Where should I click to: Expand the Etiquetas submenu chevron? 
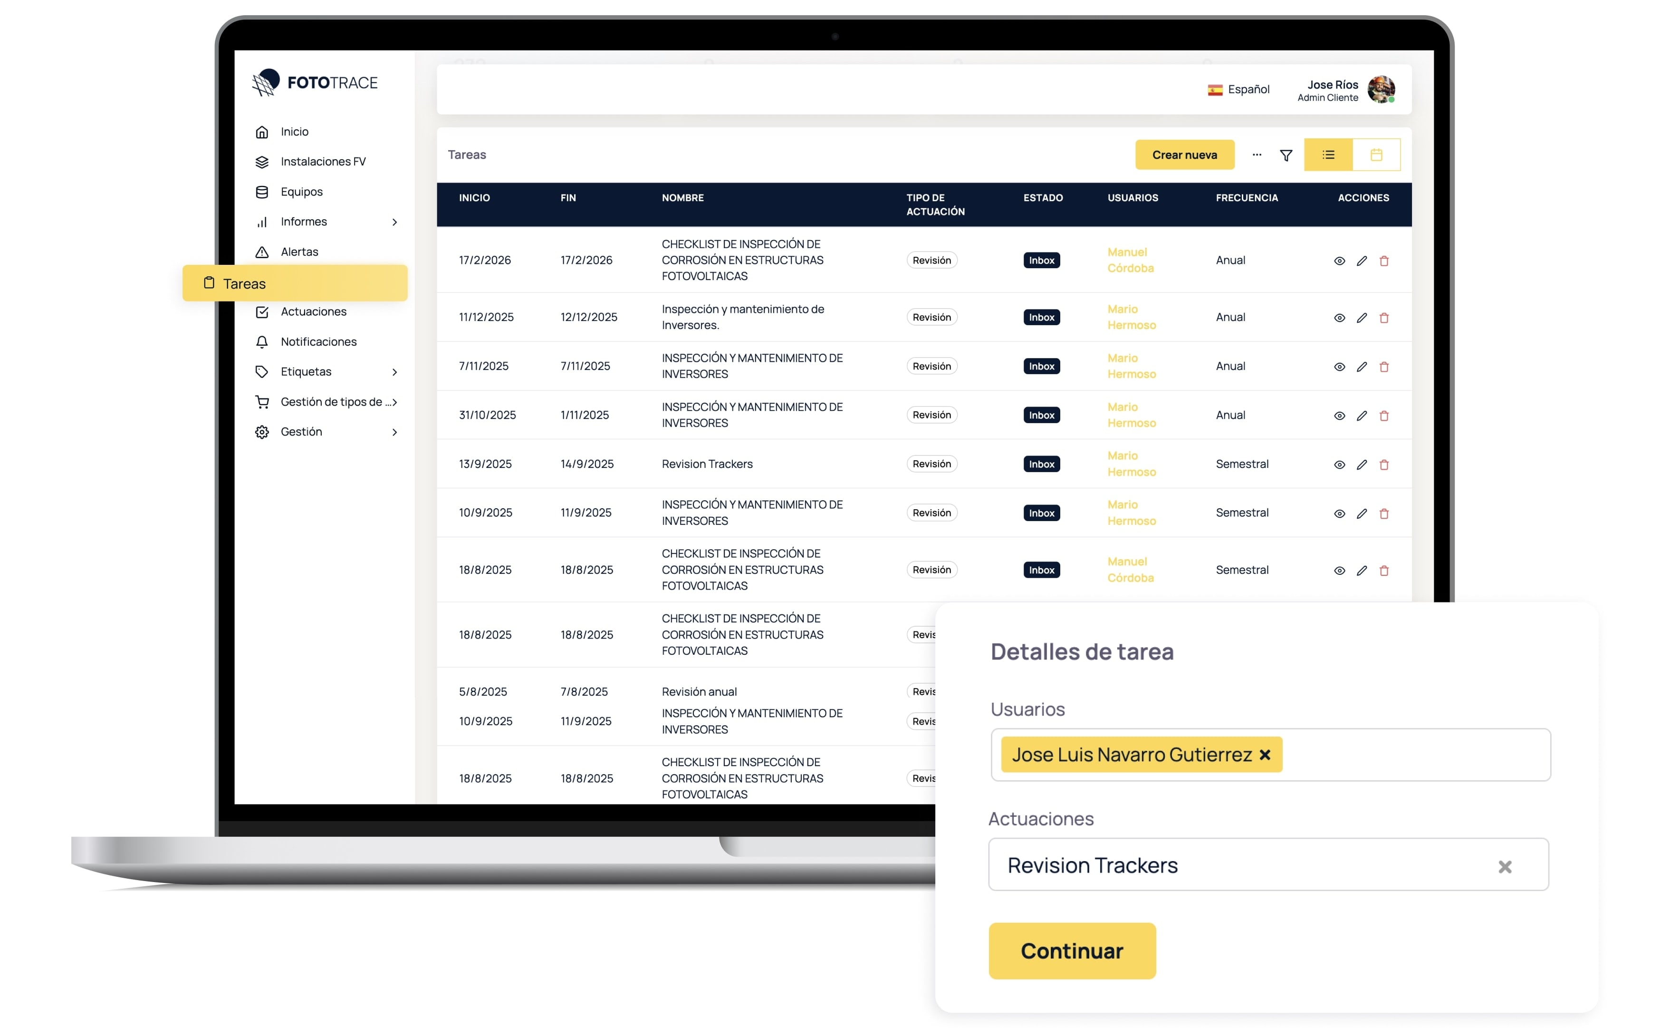point(394,372)
